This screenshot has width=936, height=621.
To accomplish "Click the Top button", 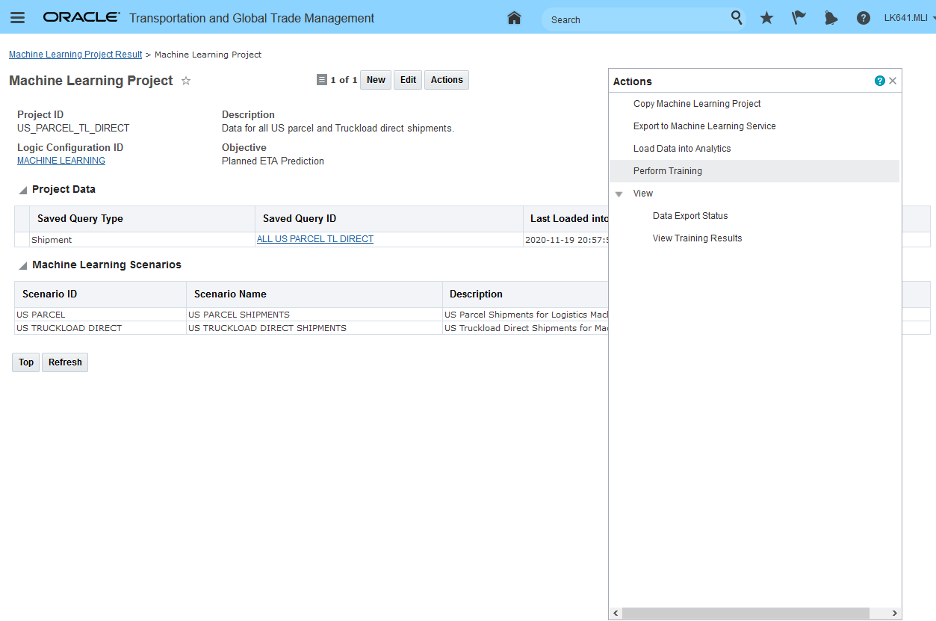I will click(26, 362).
